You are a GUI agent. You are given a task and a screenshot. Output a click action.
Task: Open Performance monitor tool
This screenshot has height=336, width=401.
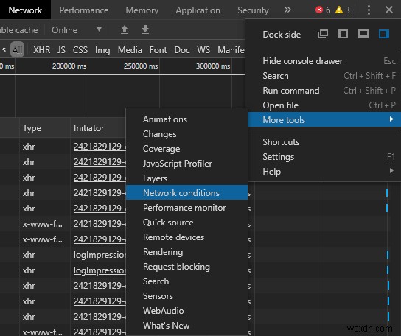point(186,208)
